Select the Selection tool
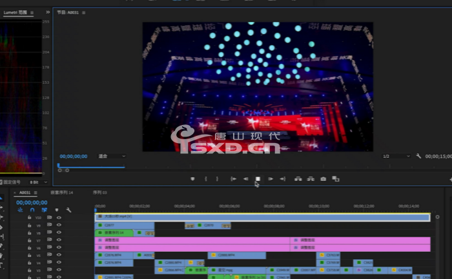 (1, 198)
